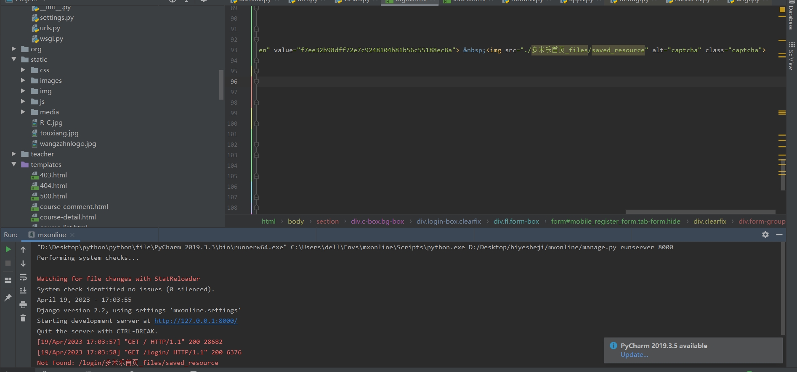Hide the Run tool window

pyautogui.click(x=779, y=235)
